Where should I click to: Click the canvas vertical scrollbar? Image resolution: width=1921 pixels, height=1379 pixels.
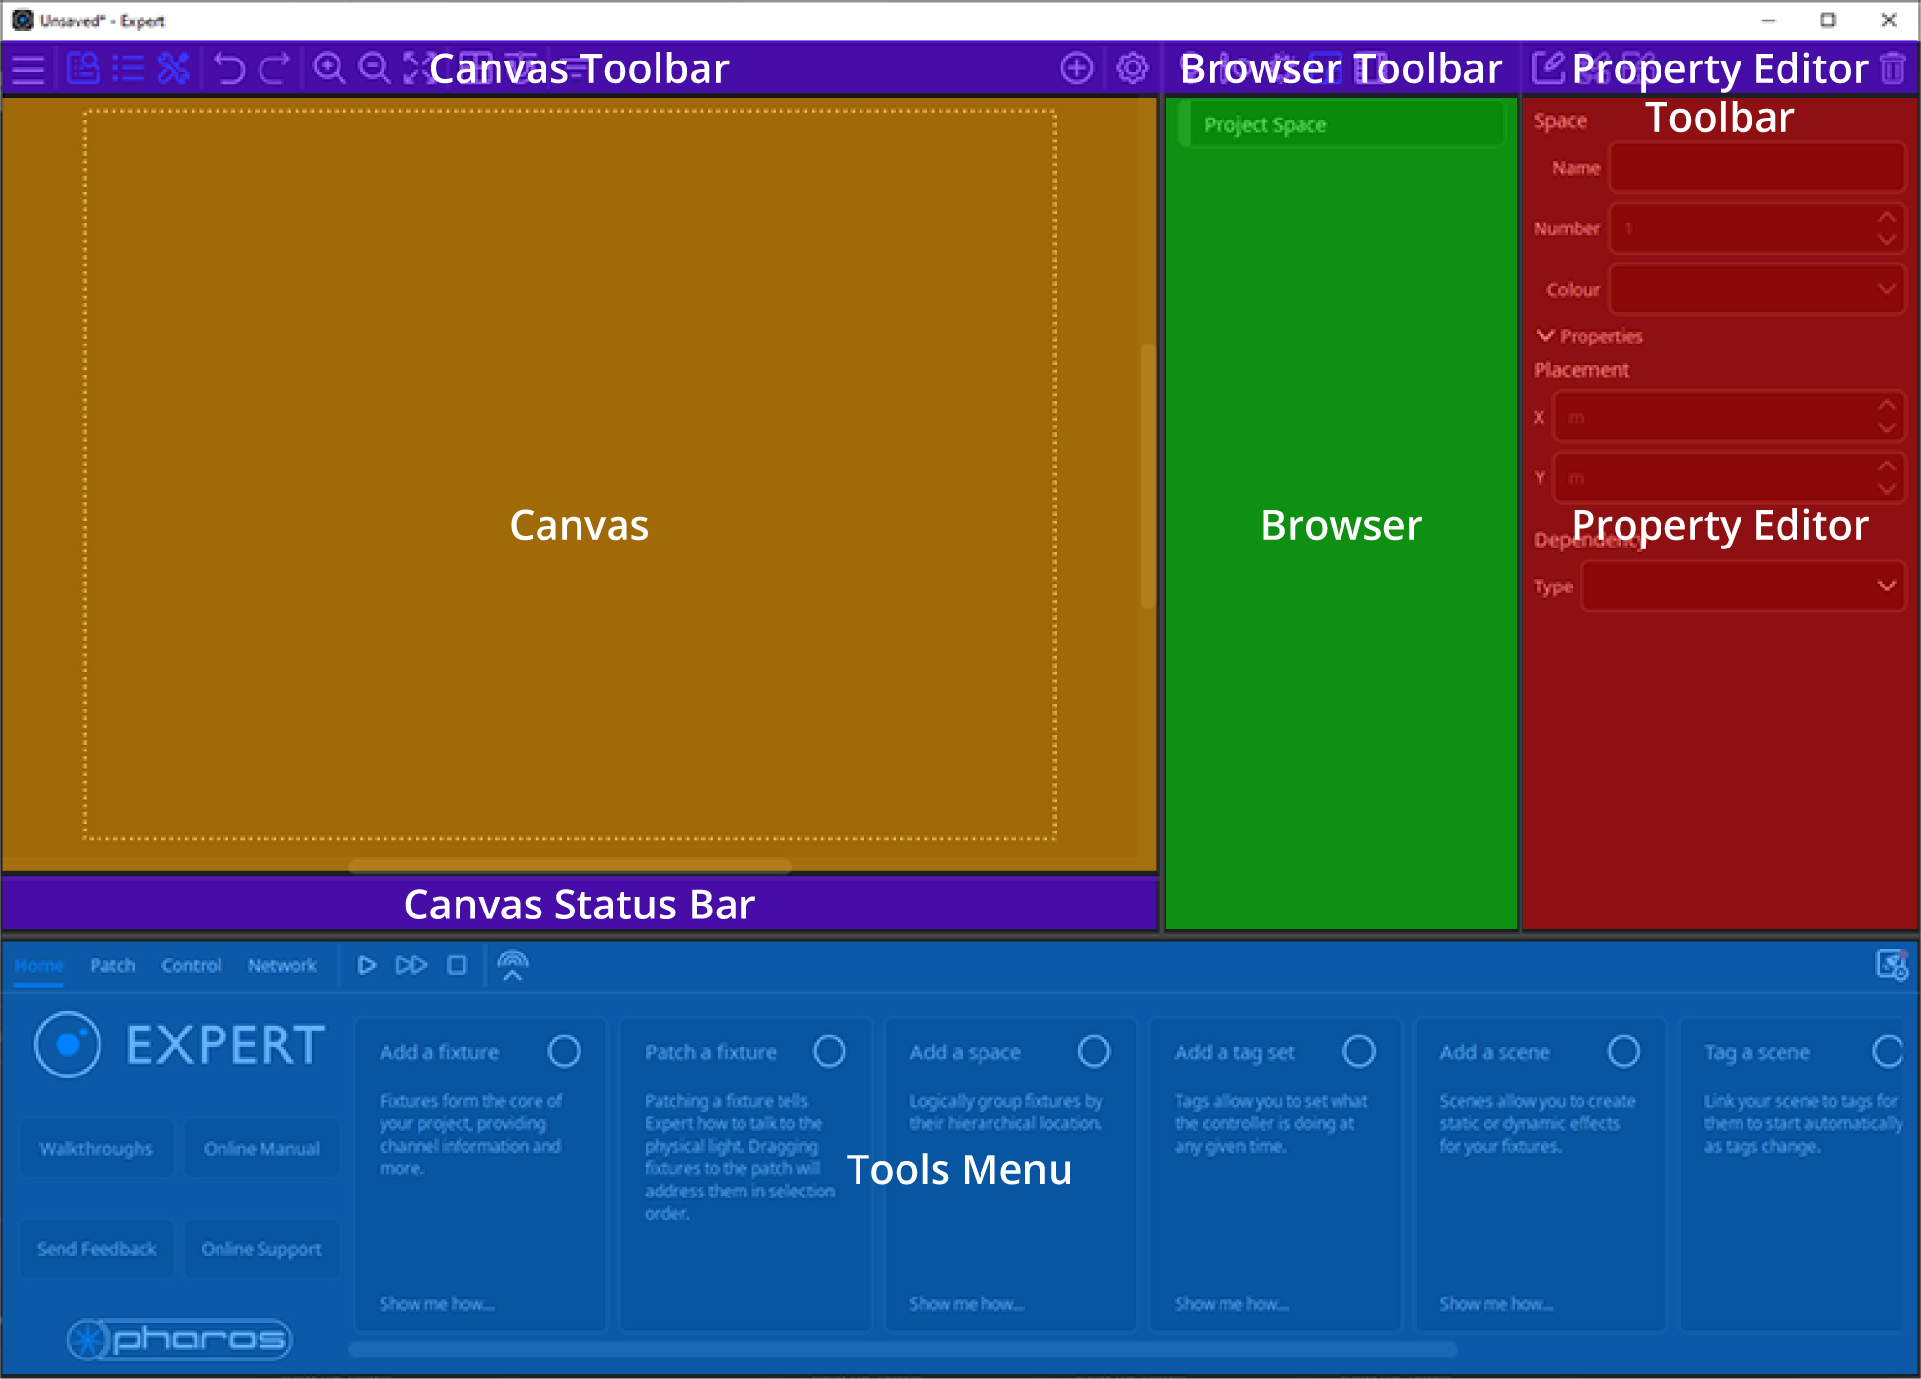click(1147, 476)
